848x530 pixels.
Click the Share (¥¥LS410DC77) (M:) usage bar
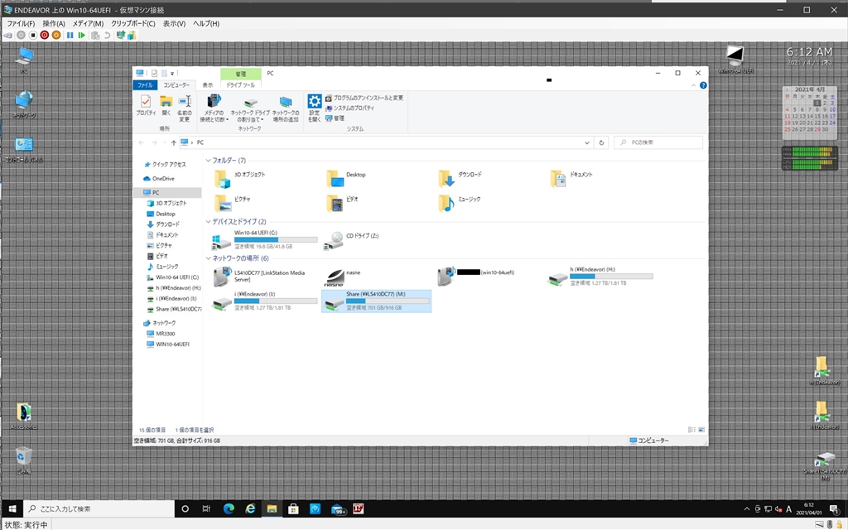coord(388,301)
